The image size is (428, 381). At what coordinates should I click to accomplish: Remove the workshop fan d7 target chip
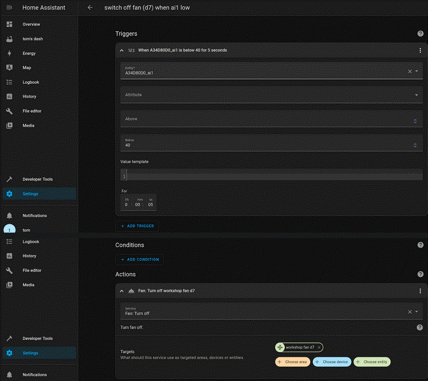(319, 347)
